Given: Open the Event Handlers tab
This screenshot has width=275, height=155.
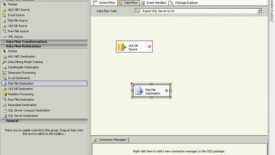Looking at the screenshot, I should (x=154, y=3).
